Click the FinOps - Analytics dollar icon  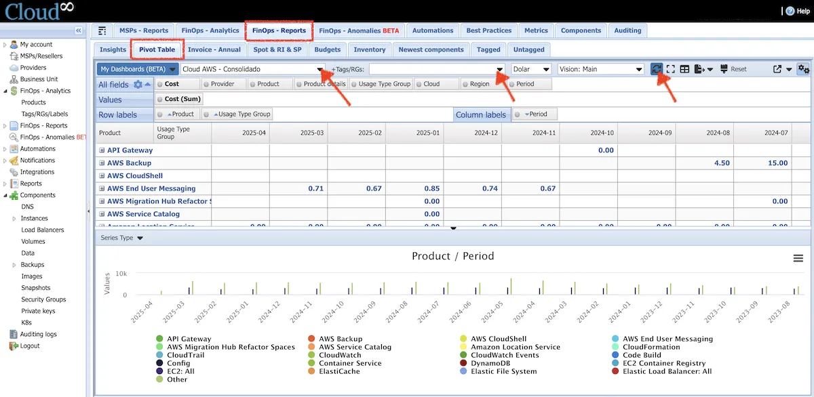coord(14,91)
